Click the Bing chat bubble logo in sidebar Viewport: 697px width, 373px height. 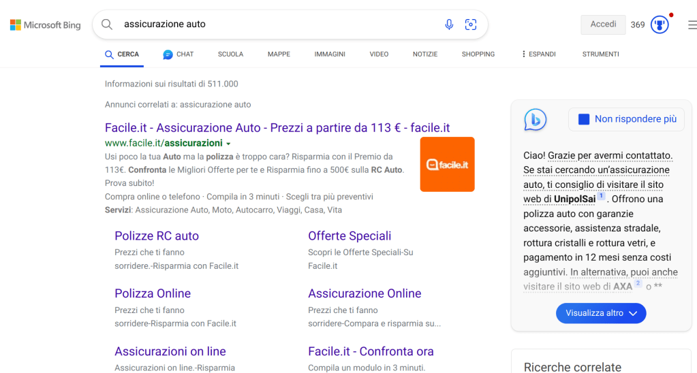536,119
